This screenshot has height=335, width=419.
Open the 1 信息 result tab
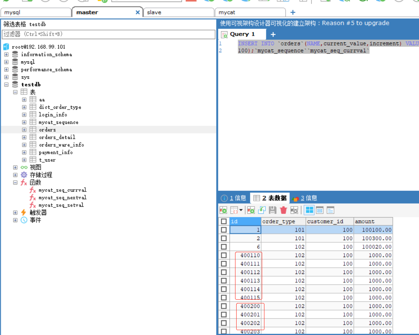(234, 198)
